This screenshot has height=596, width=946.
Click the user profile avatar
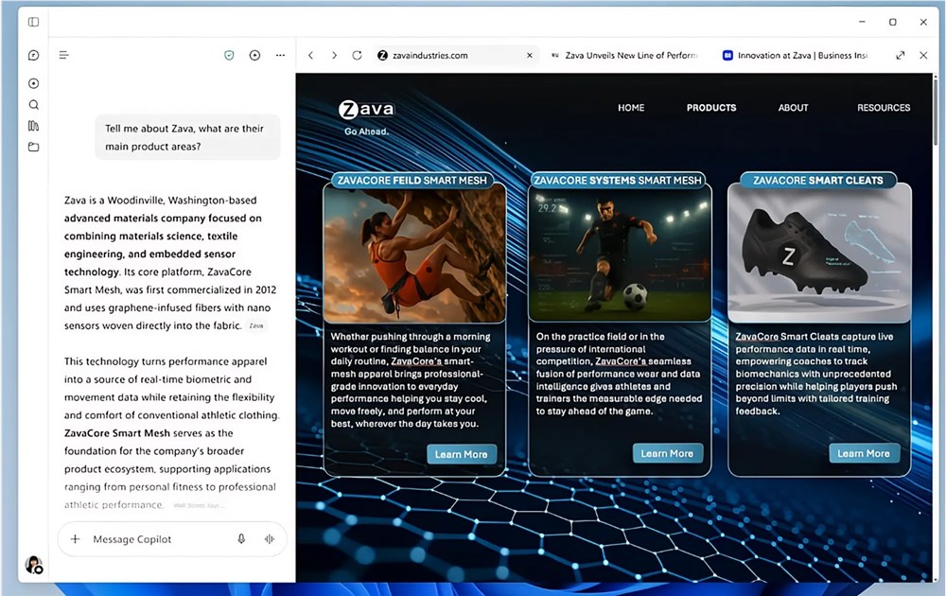tap(34, 565)
